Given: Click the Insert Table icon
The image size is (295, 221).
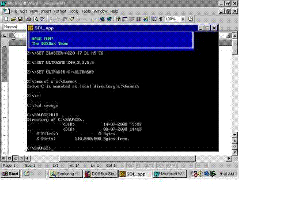Looking at the screenshot, I should (x=125, y=19).
